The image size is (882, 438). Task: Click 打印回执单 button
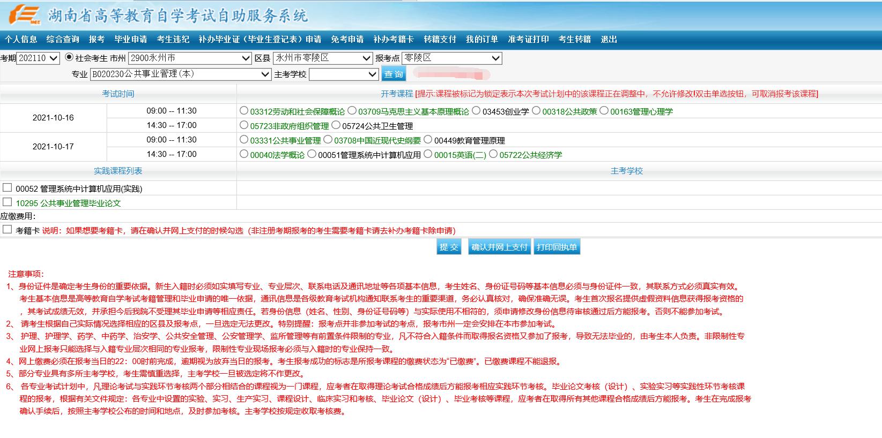(x=557, y=247)
